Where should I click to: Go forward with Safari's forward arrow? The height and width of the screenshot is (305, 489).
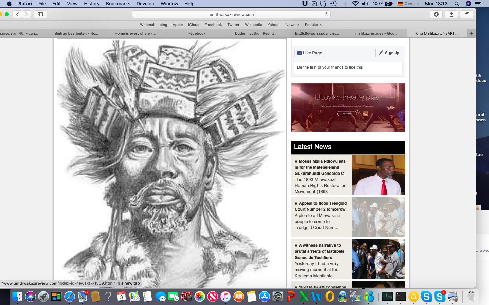click(26, 14)
